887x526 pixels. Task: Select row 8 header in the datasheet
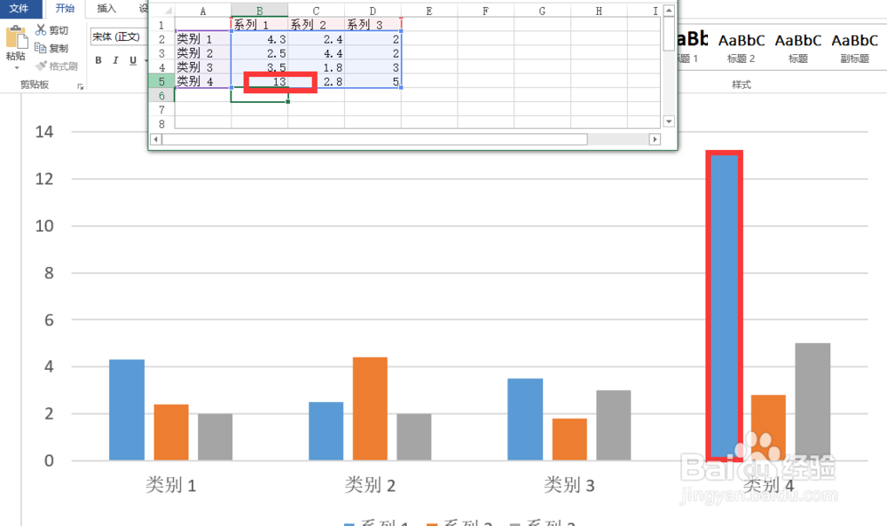pyautogui.click(x=161, y=124)
